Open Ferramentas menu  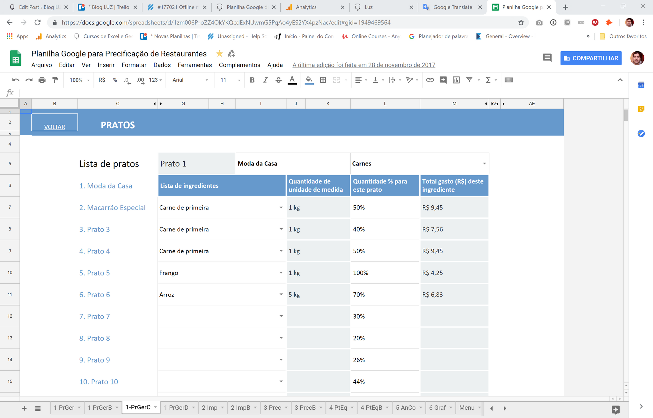click(x=195, y=65)
